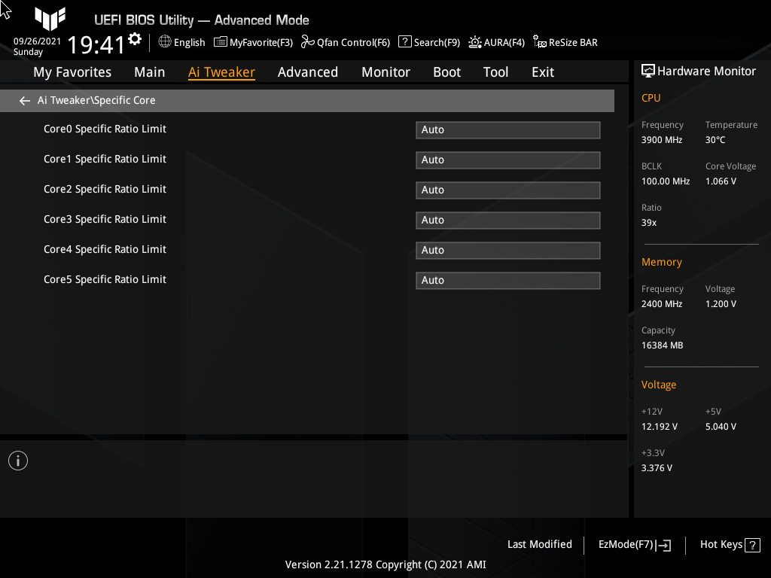Viewport: 771px width, 578px height.
Task: Click the information icon at bottom left
Action: tap(17, 460)
